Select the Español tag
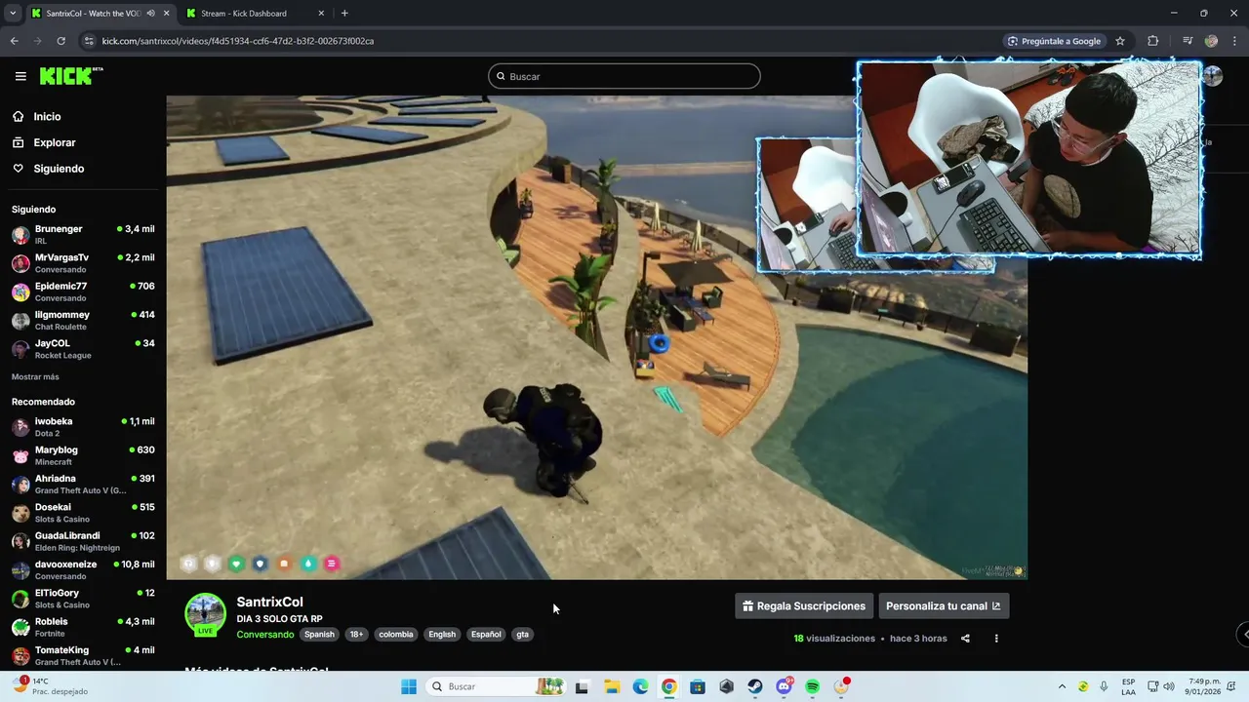1249x702 pixels. (x=486, y=634)
